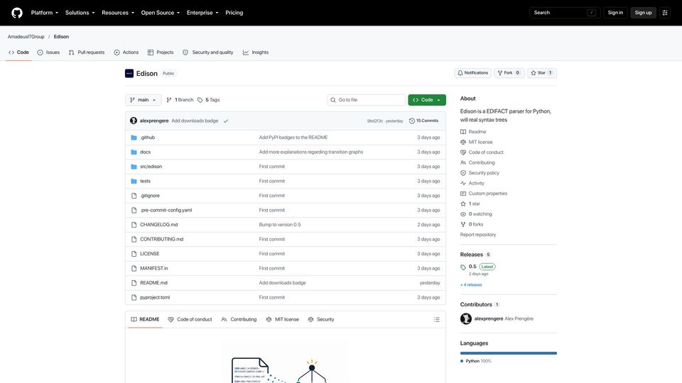Click the Notifications bell button
This screenshot has width=682, height=383.
[473, 73]
